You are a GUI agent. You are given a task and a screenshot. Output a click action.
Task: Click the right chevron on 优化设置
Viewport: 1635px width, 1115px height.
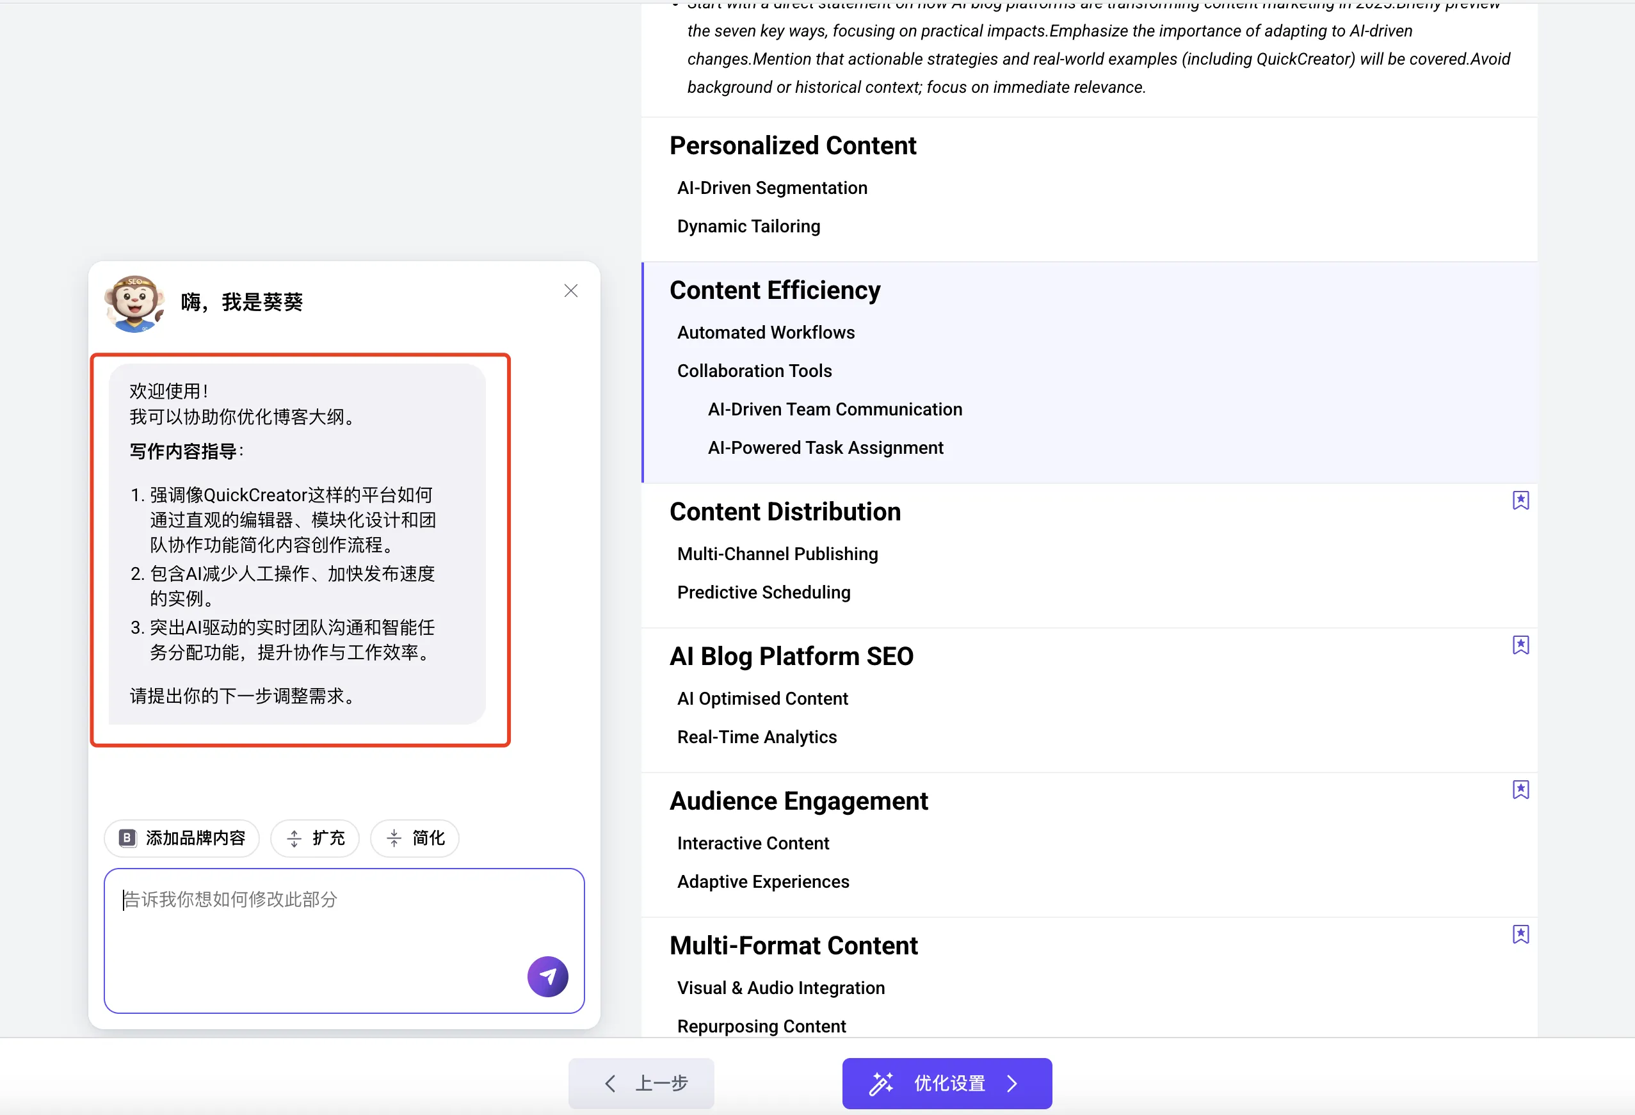(x=1012, y=1084)
